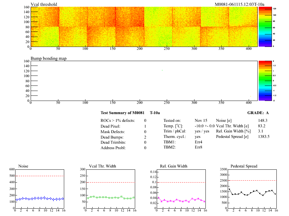The width and height of the screenshot is (289, 216).
Task: Click the '-10.0 +- 0.0' temperature value
Action: 204,126
